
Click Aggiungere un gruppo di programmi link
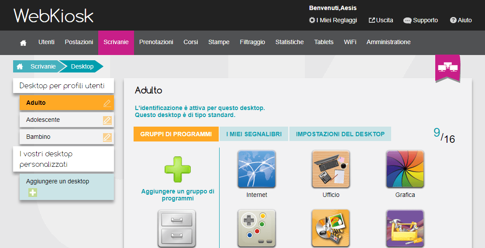[178, 195]
